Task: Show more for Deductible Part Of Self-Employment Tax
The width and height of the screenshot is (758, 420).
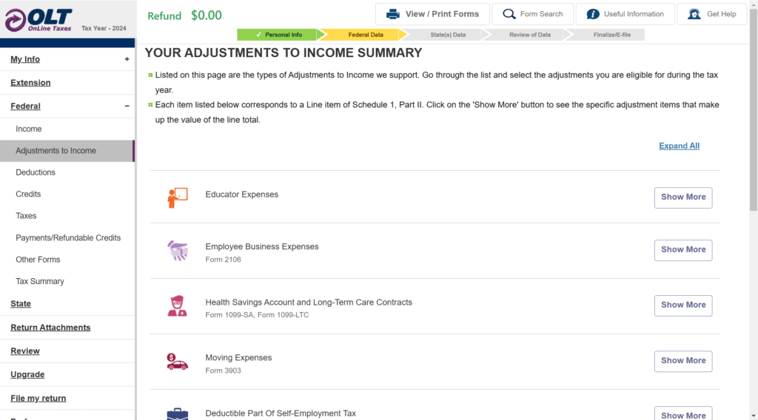Action: 683,414
